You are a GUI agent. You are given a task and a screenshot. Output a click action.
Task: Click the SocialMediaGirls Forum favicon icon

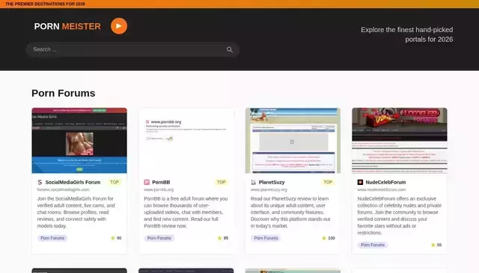coord(40,182)
